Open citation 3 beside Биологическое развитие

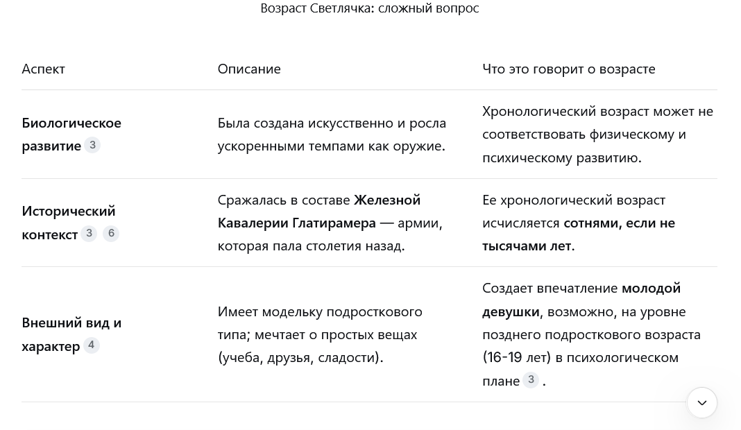click(x=93, y=145)
